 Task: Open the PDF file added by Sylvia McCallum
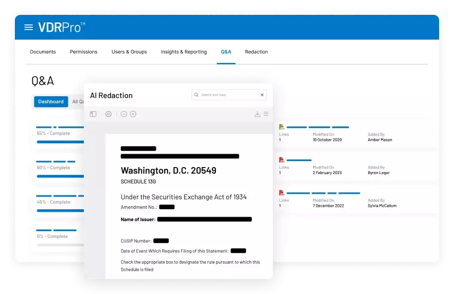pyautogui.click(x=281, y=193)
